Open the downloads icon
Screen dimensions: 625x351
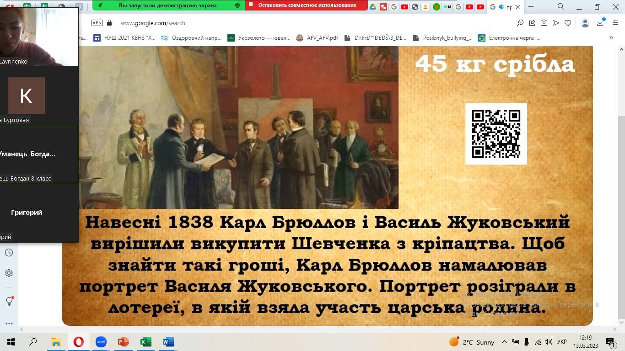[x=600, y=23]
